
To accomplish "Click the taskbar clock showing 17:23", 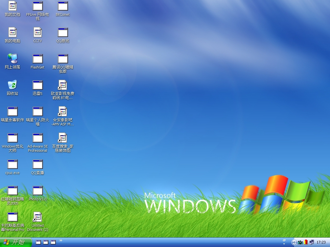I will [x=321, y=242].
